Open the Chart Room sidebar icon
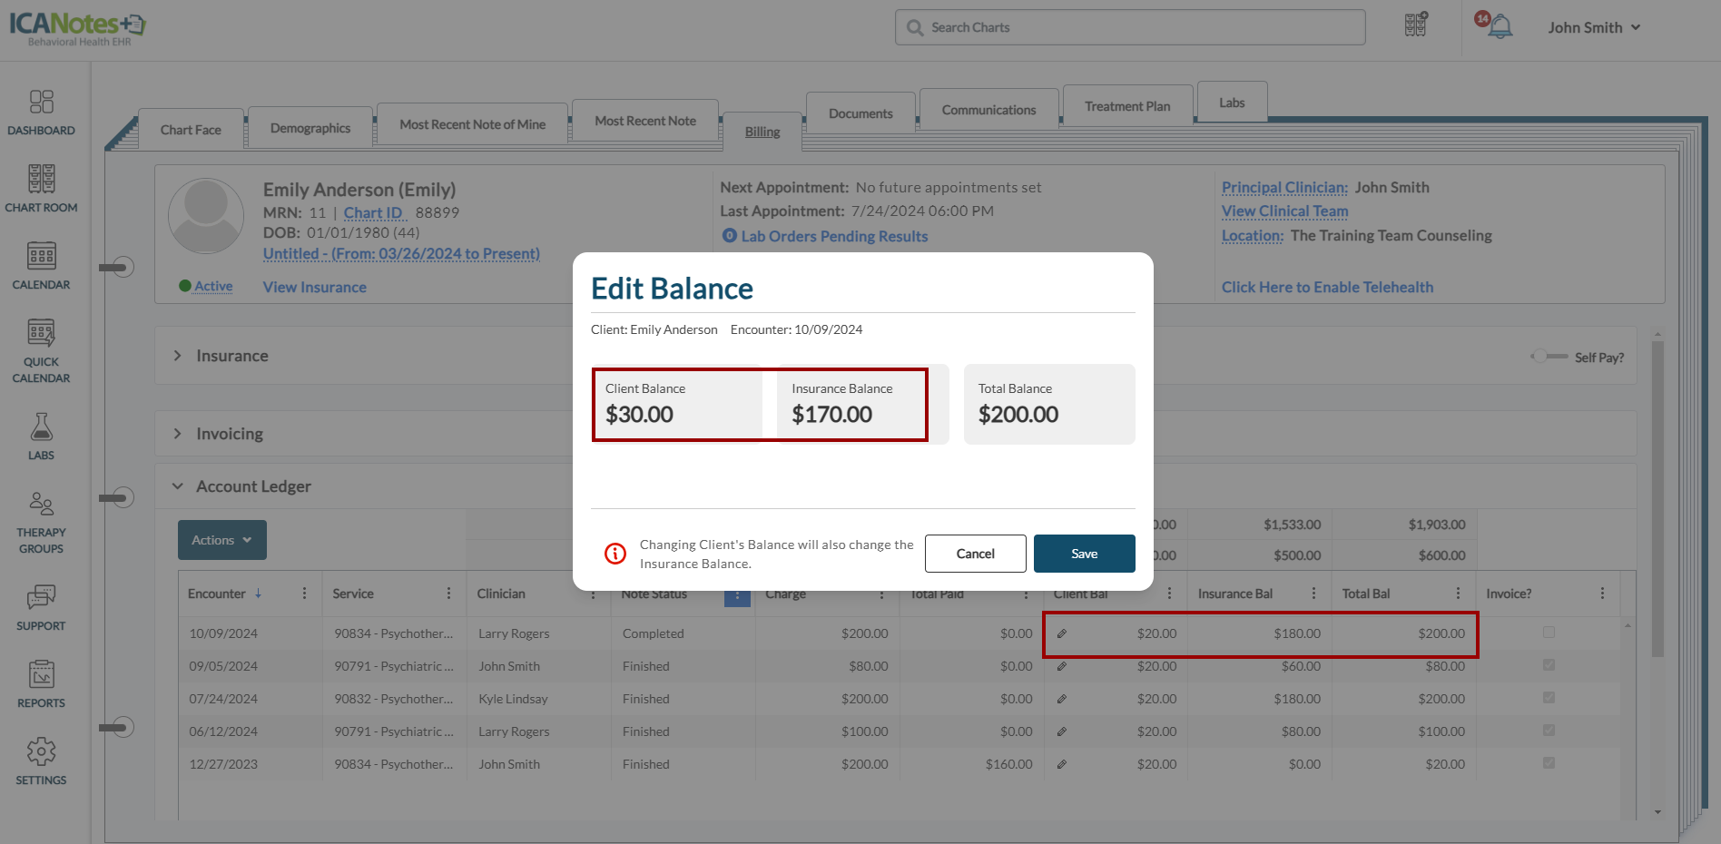The image size is (1721, 844). 41,180
